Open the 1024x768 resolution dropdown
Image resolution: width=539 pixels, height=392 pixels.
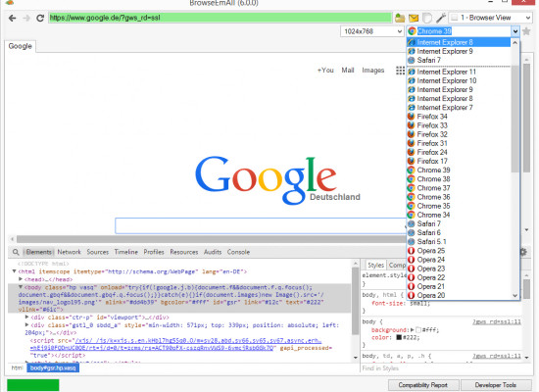(371, 31)
